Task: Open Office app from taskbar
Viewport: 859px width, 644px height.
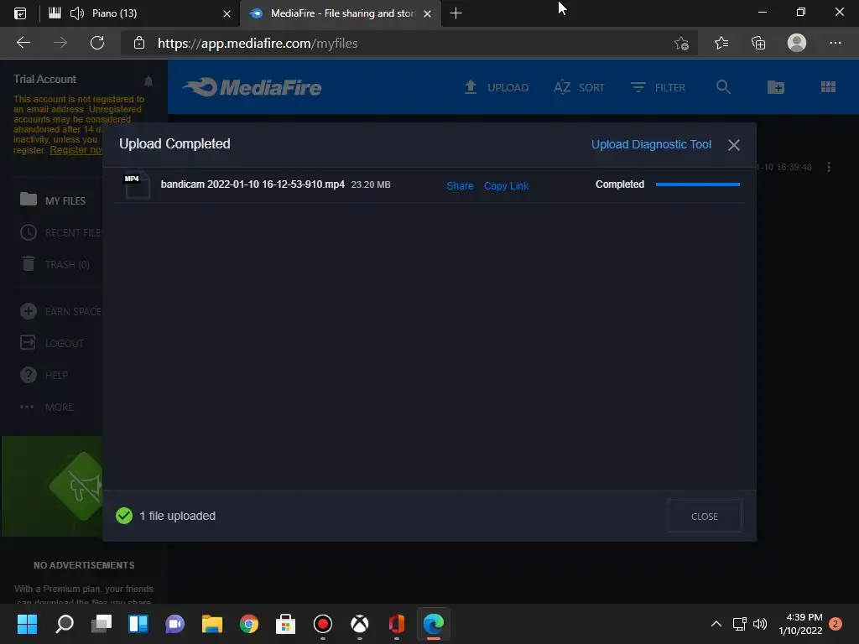Action: pyautogui.click(x=397, y=624)
